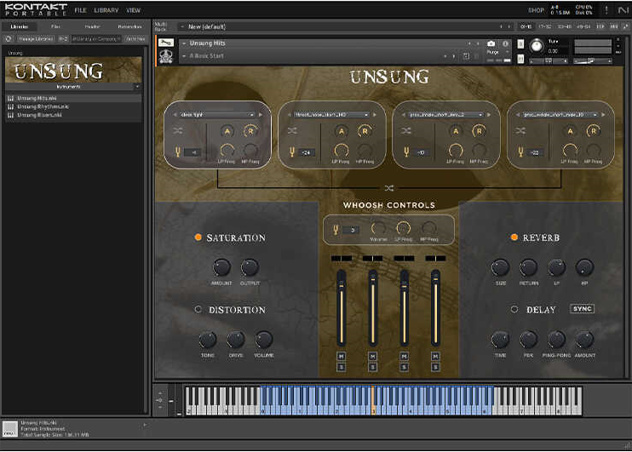Click the orange highlighted key on keyboard
632x452 pixels.
(373, 400)
